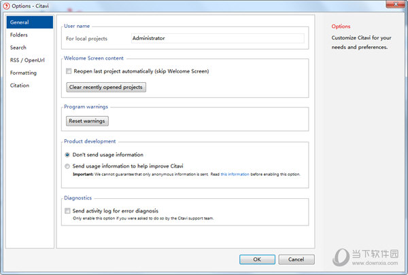Enable Reopen last project automatically checkbox
Image resolution: width=408 pixels, height=275 pixels.
69,71
